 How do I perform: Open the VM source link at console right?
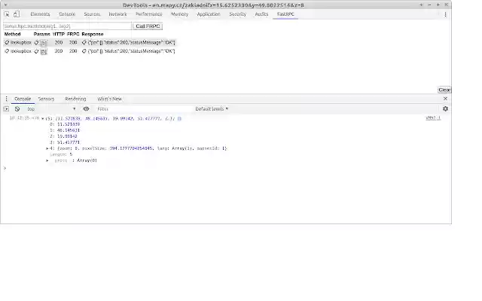(433, 118)
